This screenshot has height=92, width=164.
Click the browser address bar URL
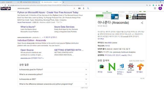point(47,5)
